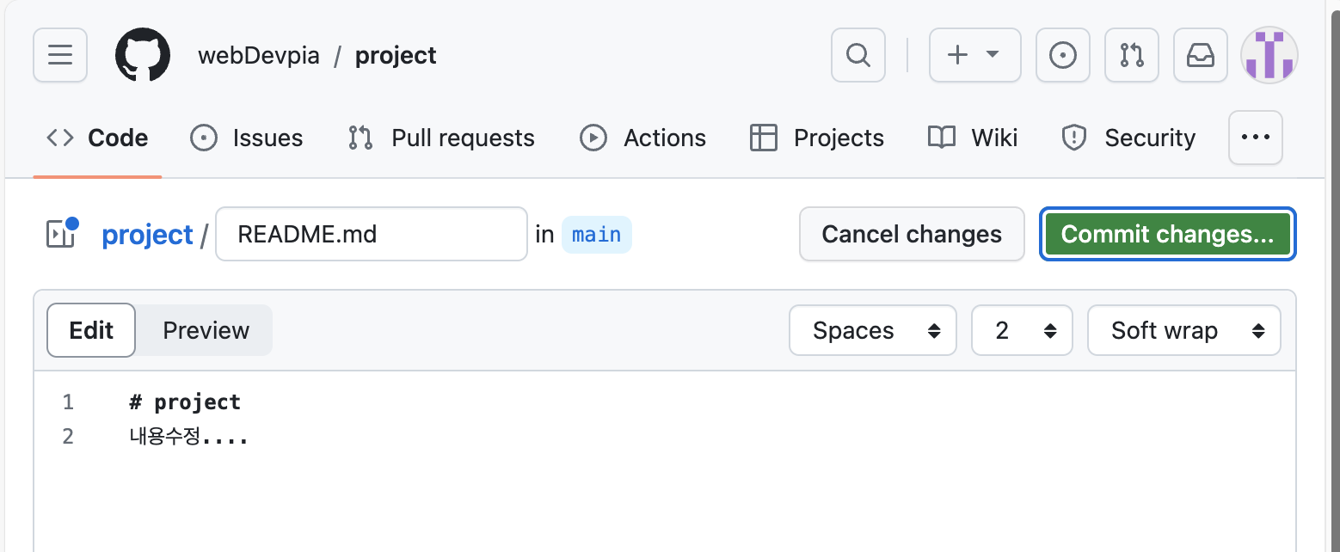Open the Wiki tab
Image resolution: width=1340 pixels, height=552 pixels.
[974, 138]
